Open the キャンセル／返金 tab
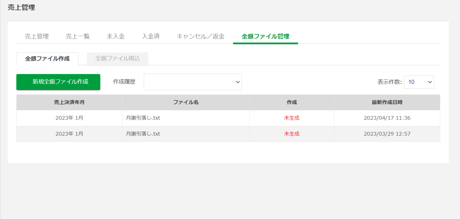Screen dimensions: 460x219 [201, 36]
